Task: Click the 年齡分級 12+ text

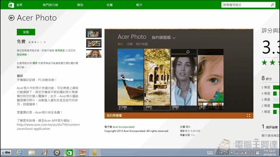Action: click(x=187, y=135)
